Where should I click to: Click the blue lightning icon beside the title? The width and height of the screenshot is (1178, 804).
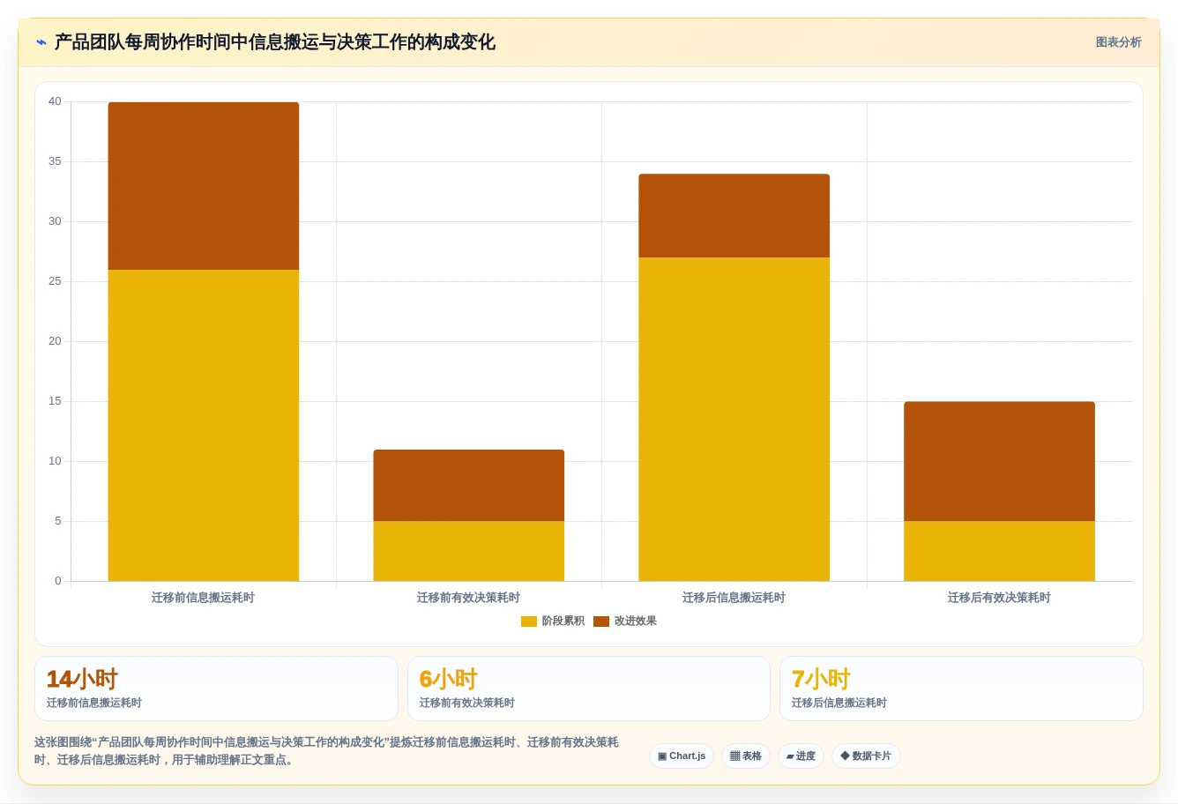point(41,42)
